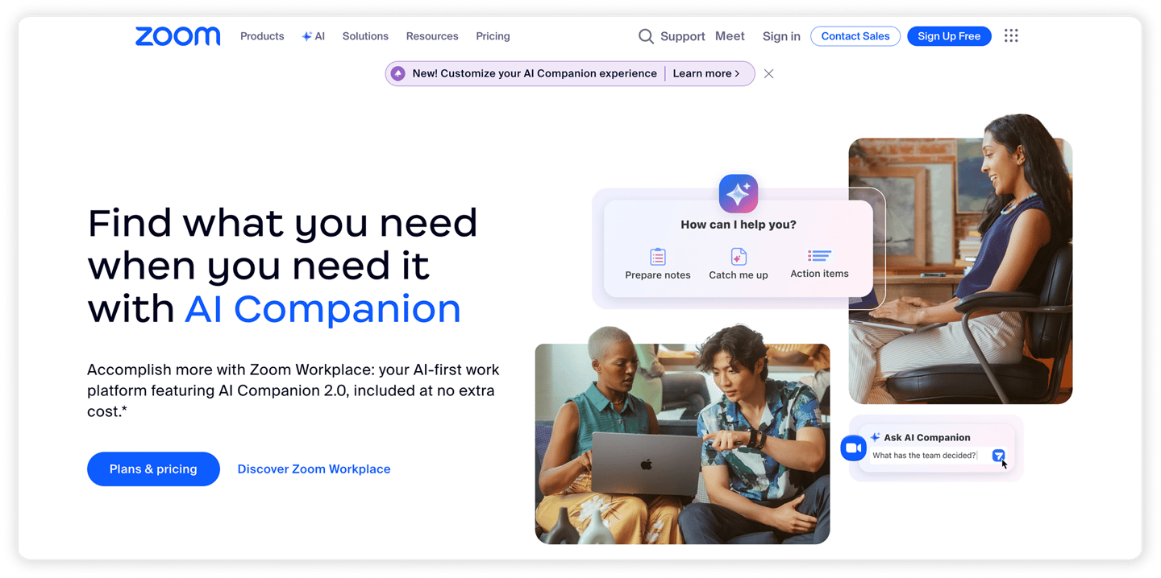Open the Discover Zoom Workplace link
Viewport: 1161px width, 578px height.
click(314, 469)
